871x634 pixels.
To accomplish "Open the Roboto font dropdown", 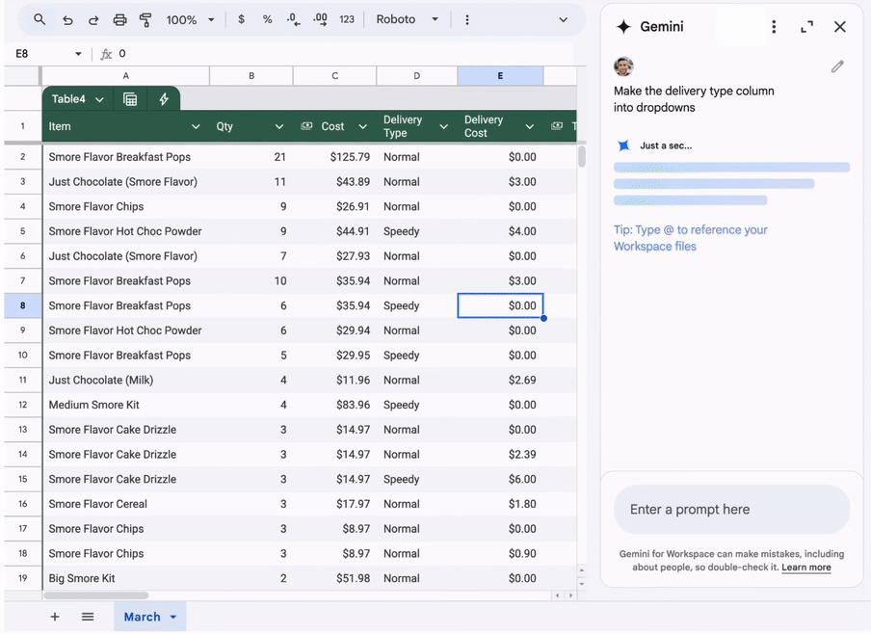I will click(405, 18).
